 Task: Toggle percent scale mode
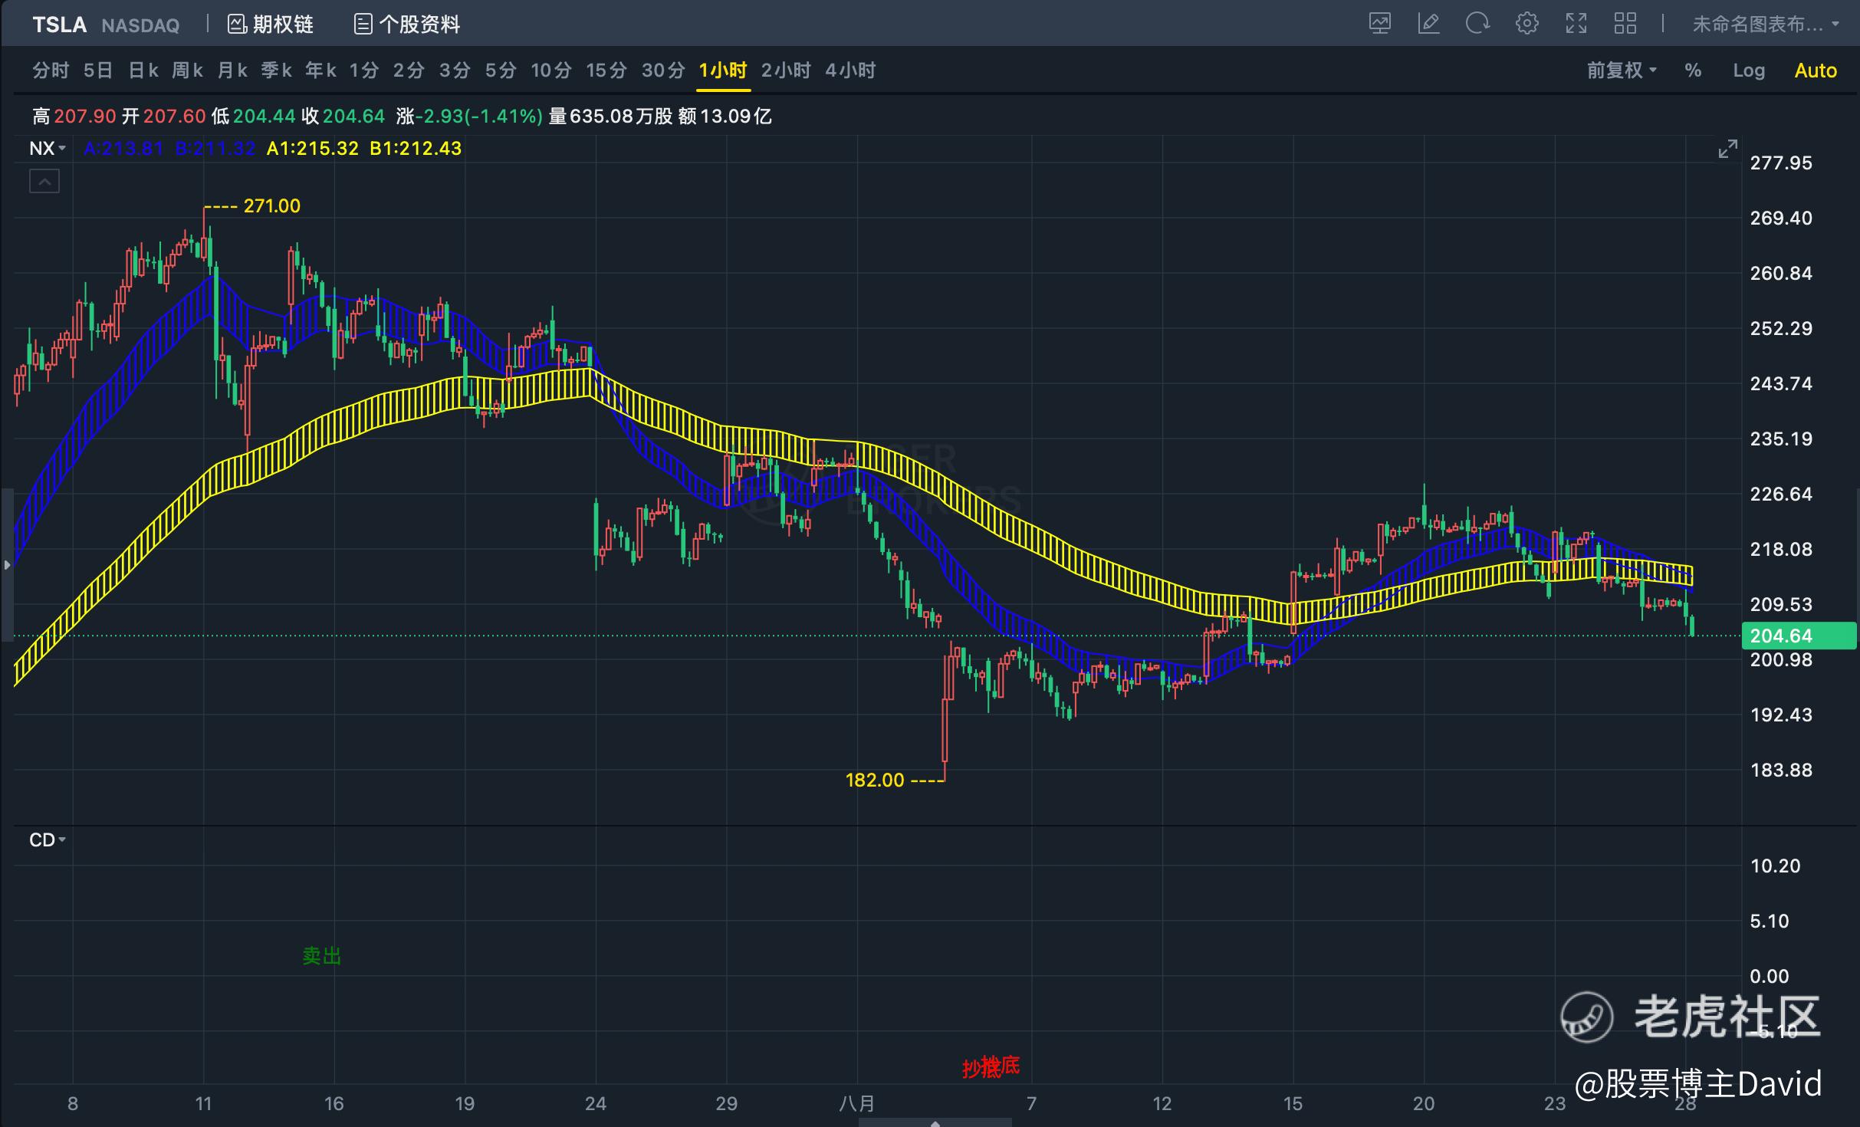[x=1693, y=71]
